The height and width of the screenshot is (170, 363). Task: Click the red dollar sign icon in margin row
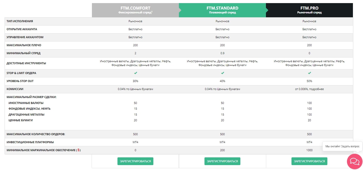click(78, 150)
